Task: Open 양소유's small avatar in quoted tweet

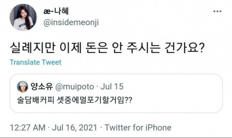Action: (22, 86)
